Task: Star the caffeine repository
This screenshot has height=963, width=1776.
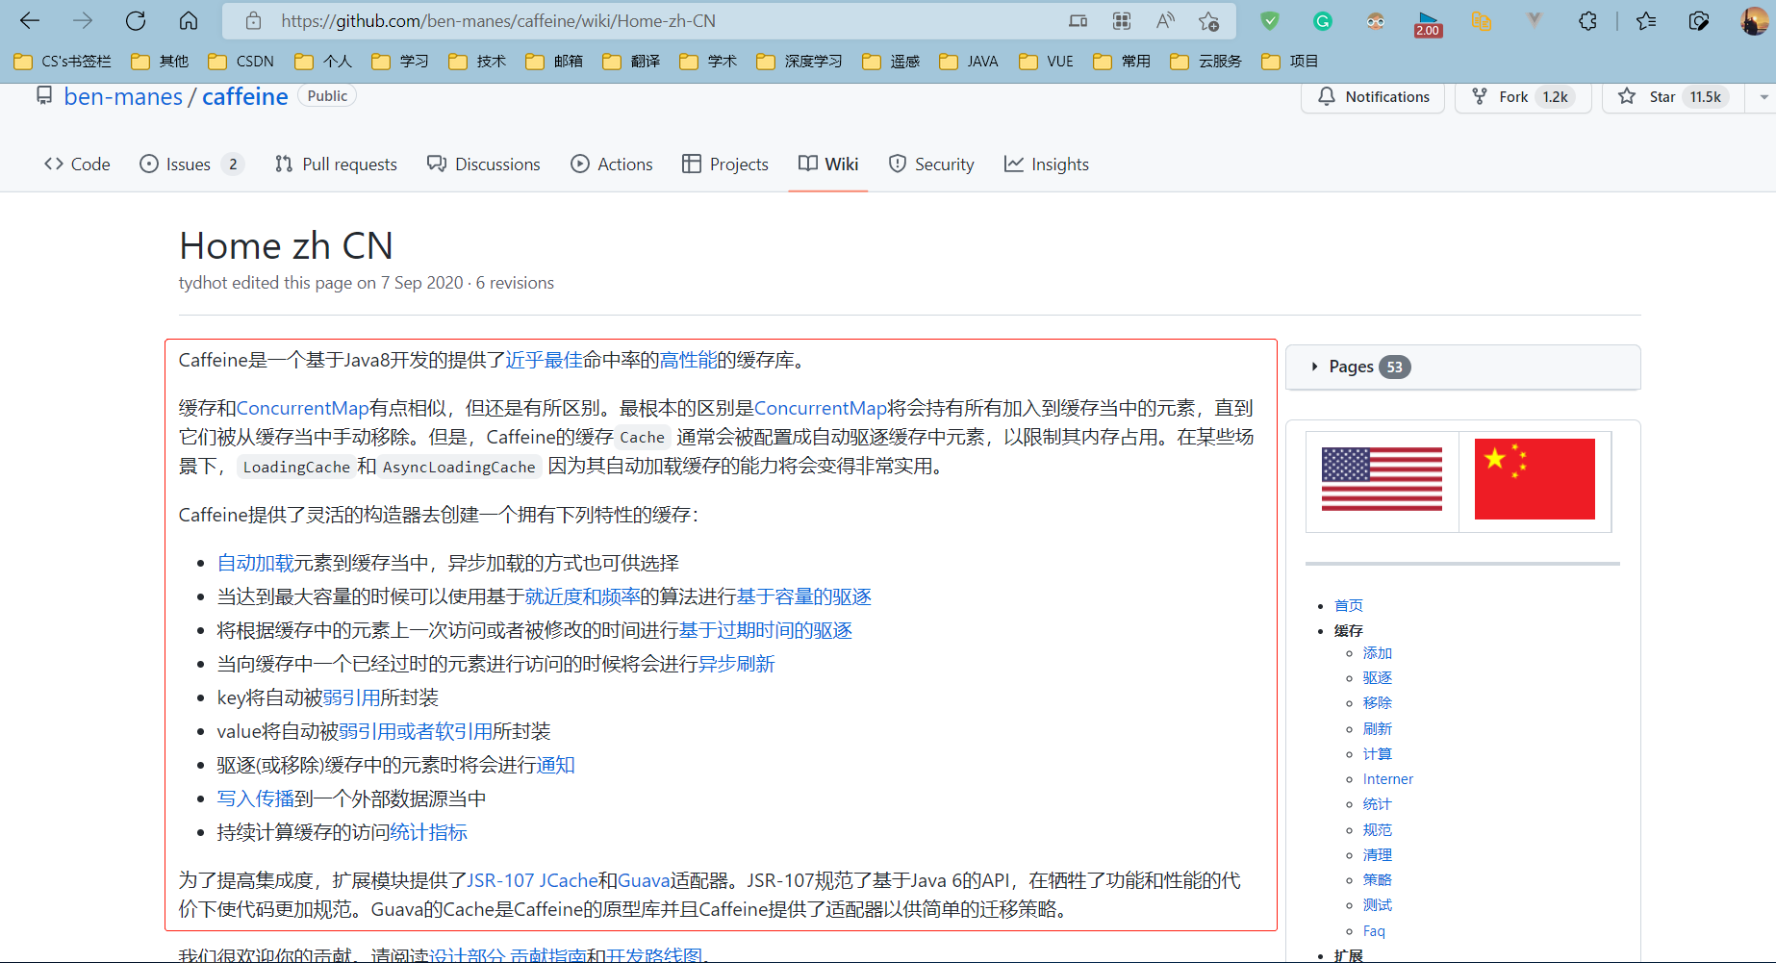Action: click(x=1672, y=97)
